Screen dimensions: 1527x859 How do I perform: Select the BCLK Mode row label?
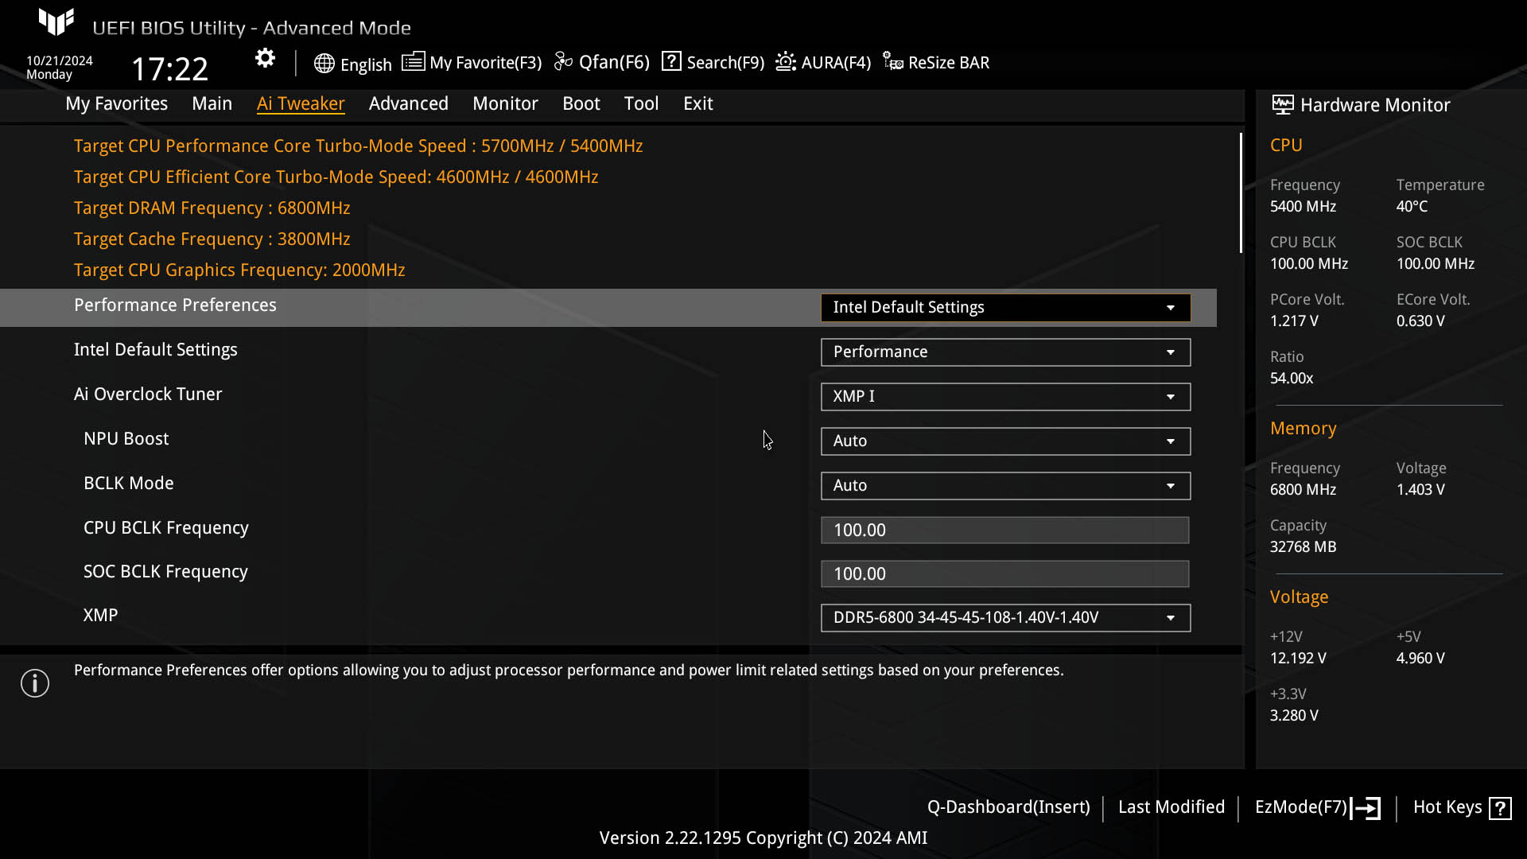(x=129, y=484)
